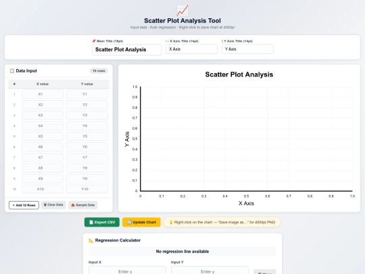This screenshot has height=274, width=365.
Task: Click the tray icon on Sample Data
Action: point(73,205)
